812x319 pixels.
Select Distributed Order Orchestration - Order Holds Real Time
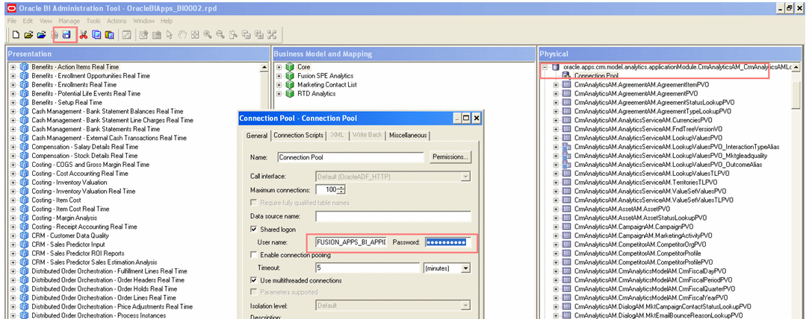[104, 288]
